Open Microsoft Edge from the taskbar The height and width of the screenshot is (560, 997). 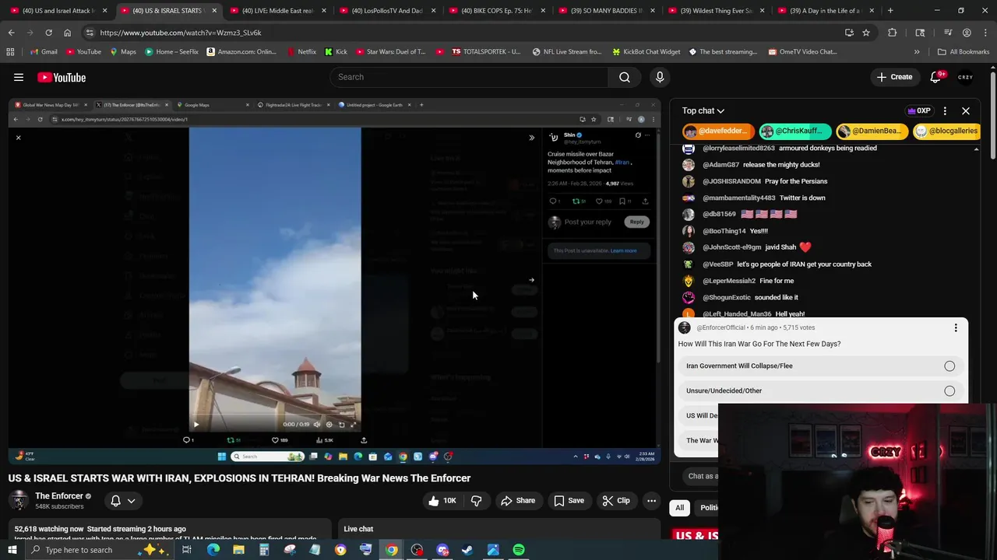tap(213, 550)
